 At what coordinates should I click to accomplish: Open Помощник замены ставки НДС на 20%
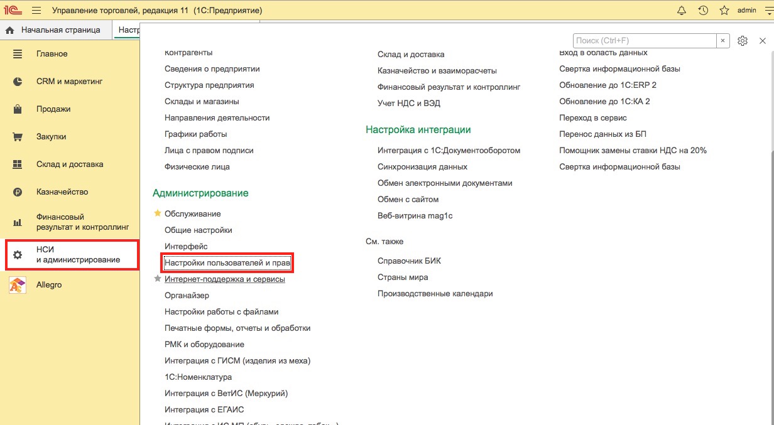click(633, 151)
